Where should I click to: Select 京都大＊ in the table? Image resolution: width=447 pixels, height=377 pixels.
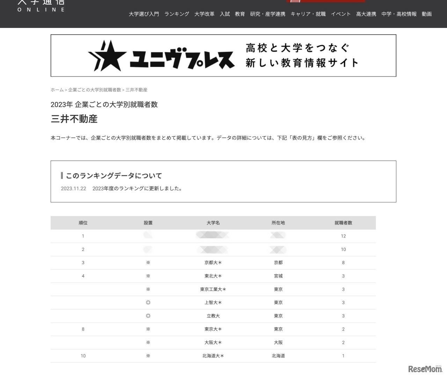(x=213, y=263)
